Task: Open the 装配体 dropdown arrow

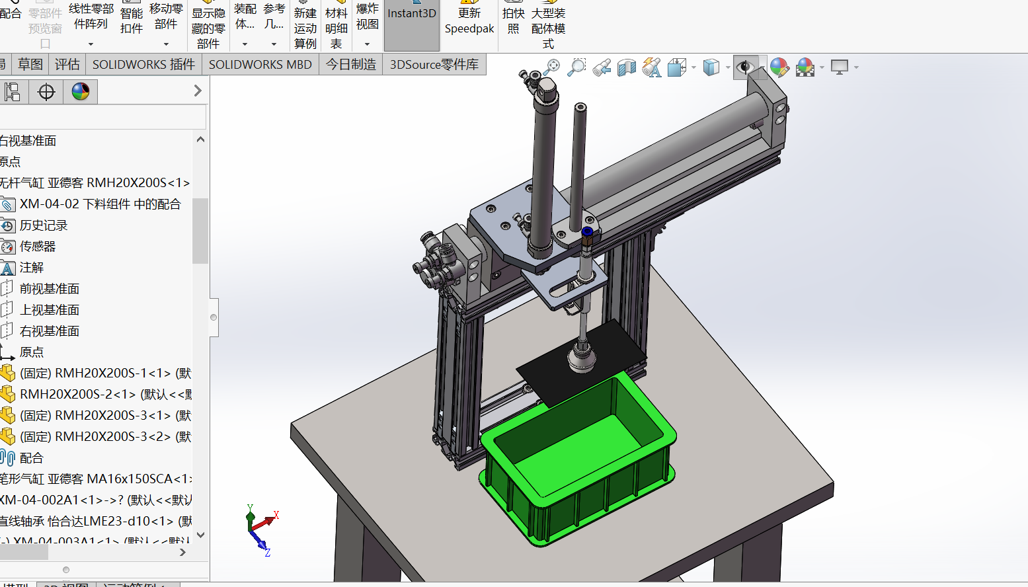Action: (x=245, y=44)
